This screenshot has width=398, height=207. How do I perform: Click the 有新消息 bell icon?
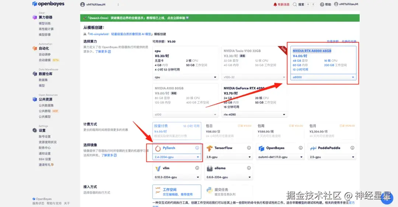(x=275, y=4)
